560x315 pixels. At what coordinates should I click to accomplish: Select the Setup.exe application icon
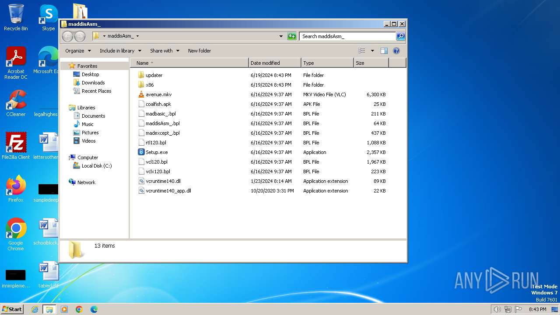(x=141, y=152)
